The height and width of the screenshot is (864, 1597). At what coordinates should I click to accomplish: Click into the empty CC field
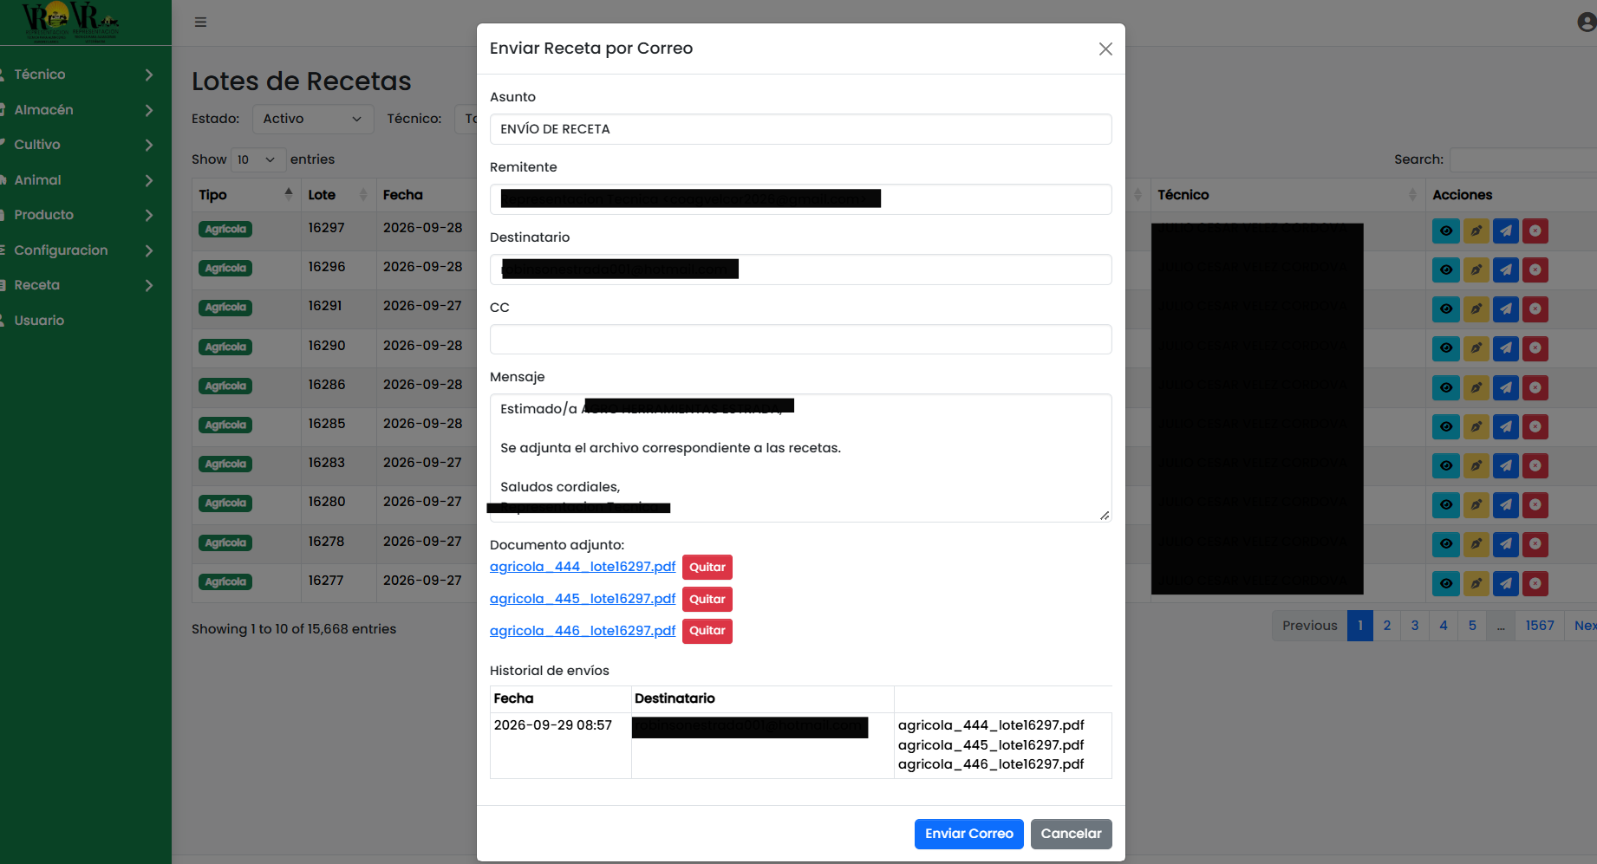(x=800, y=340)
